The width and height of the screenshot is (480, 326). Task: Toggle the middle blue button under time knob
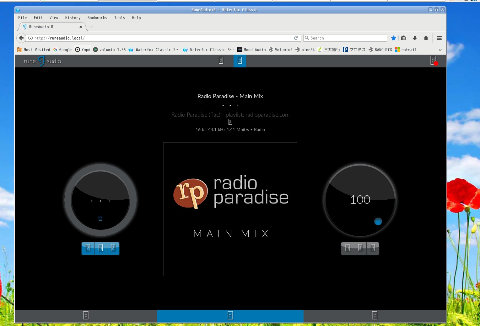point(100,248)
